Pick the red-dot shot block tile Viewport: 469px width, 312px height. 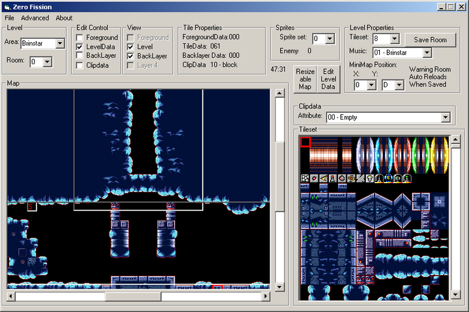[314, 179]
